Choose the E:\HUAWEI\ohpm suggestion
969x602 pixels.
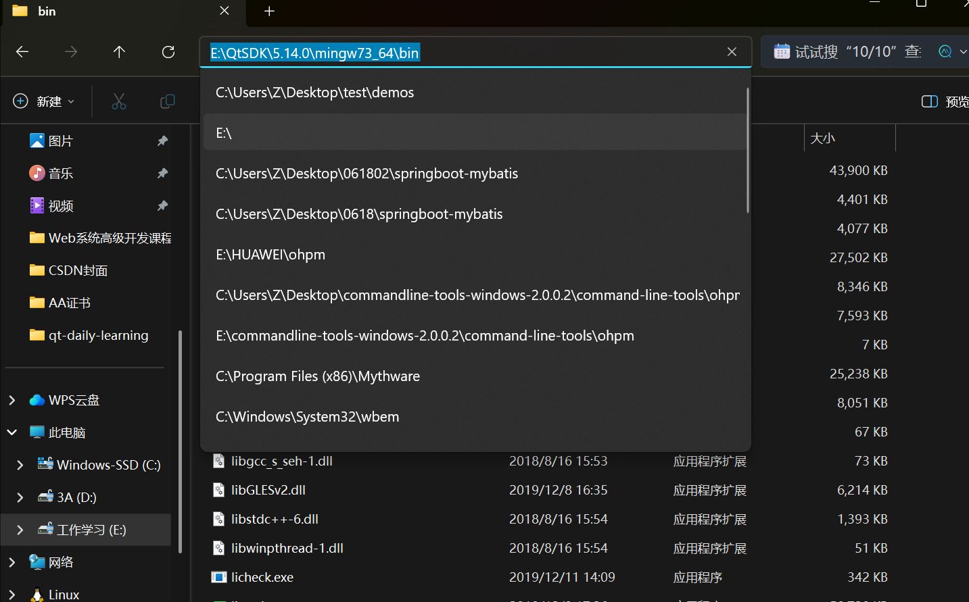(475, 255)
